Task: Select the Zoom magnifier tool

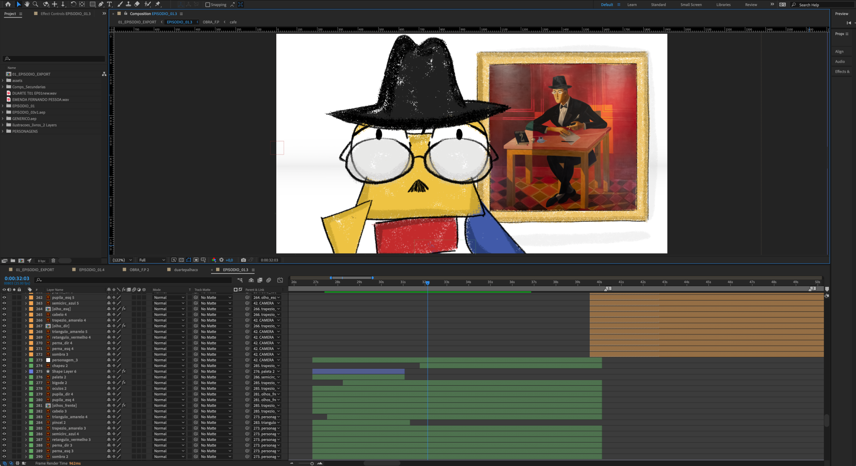Action: coord(36,4)
